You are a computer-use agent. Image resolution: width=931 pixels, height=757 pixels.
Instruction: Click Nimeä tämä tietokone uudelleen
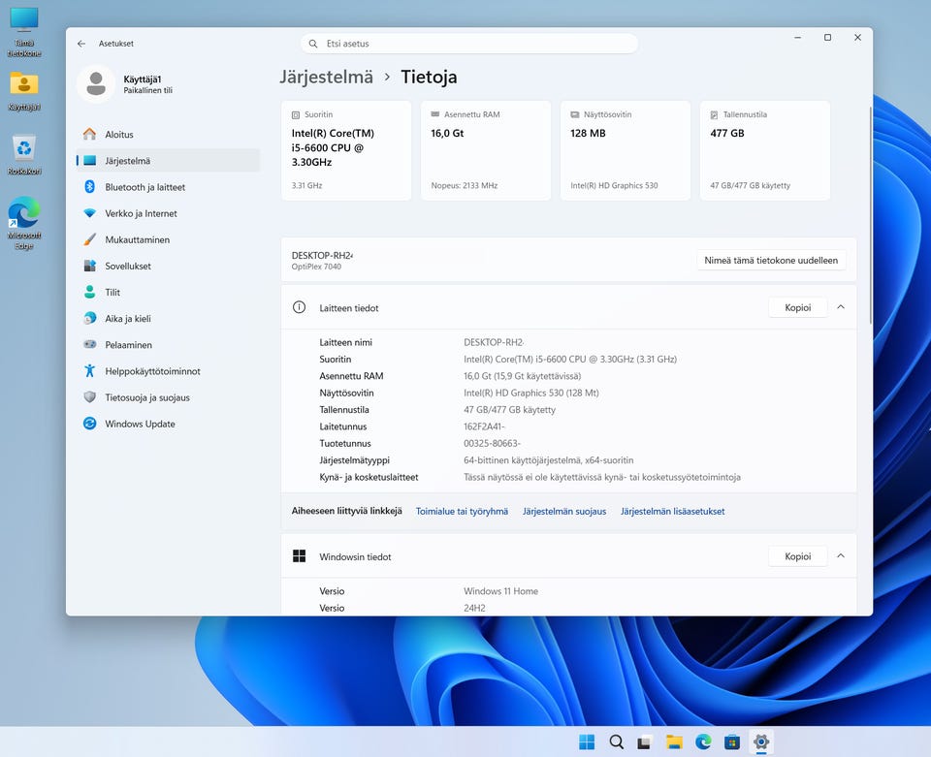771,260
